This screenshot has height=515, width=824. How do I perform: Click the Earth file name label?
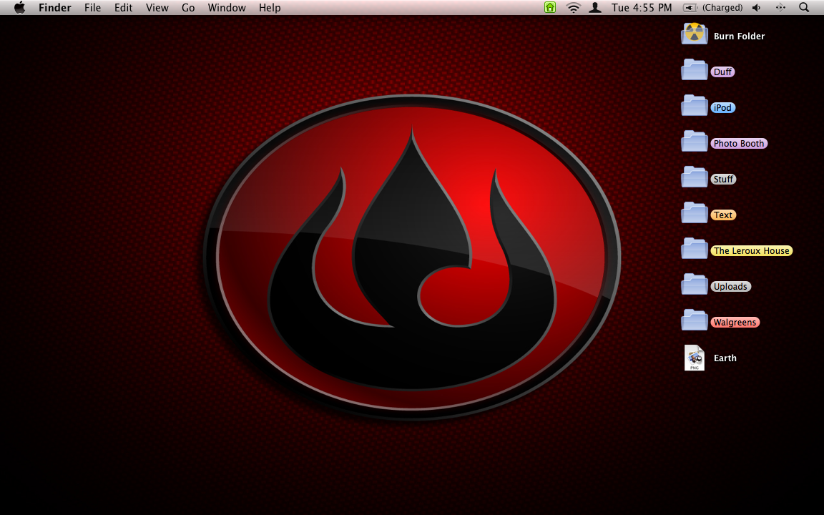pyautogui.click(x=725, y=358)
